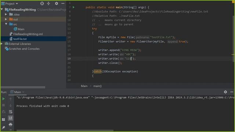The image size is (235, 132).
Task: Click the Run console horizontal scrollbar
Action: click(65, 131)
